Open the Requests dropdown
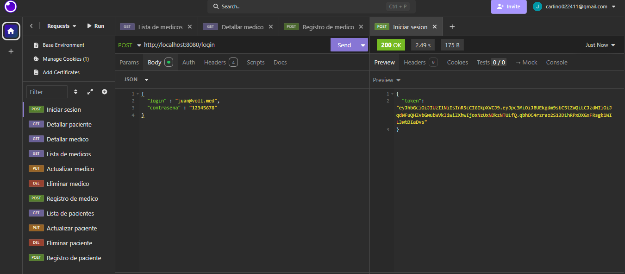 point(62,26)
